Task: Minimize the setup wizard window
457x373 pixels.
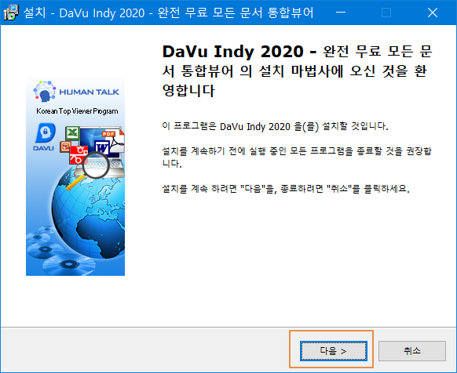Action: pyautogui.click(x=341, y=13)
